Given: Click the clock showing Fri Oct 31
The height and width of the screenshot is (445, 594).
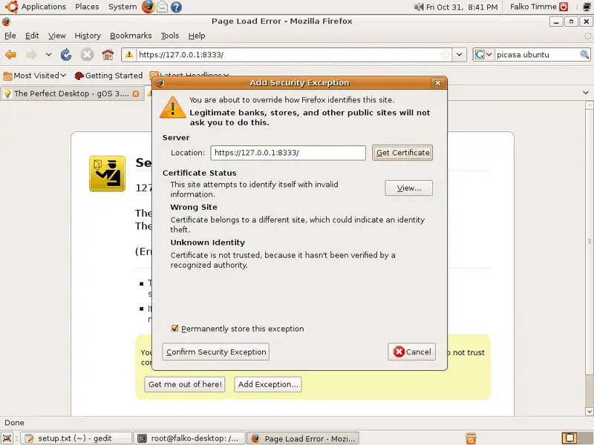Looking at the screenshot, I should coord(462,7).
